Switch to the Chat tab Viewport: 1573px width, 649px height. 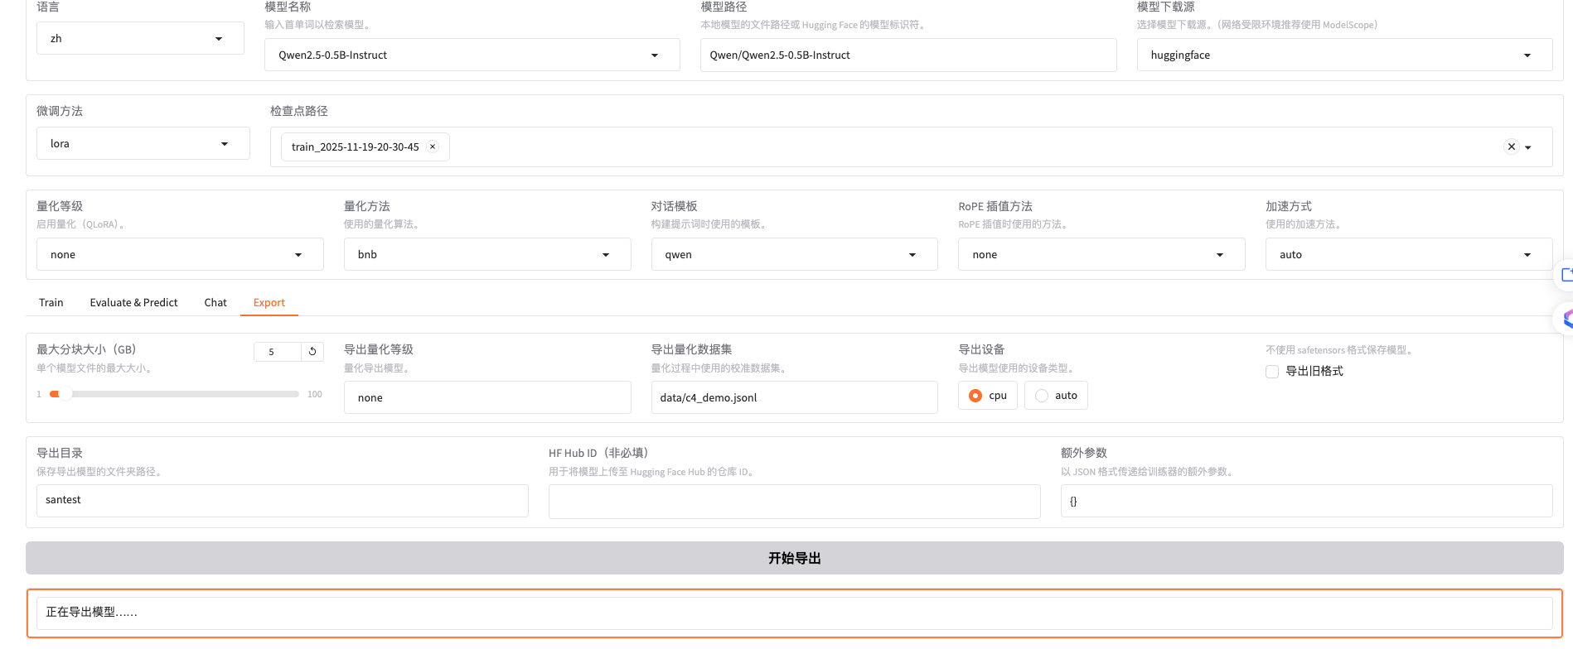(x=215, y=303)
